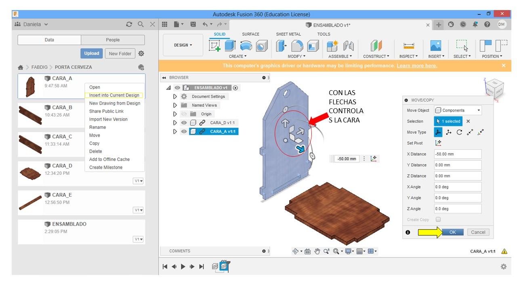Select the Joint tool
This screenshot has height=290, width=517.
pyautogui.click(x=348, y=46)
